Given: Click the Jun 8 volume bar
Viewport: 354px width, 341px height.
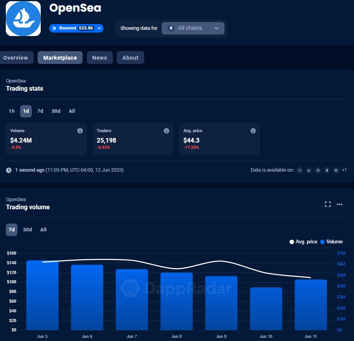Looking at the screenshot, I should pyautogui.click(x=176, y=301).
